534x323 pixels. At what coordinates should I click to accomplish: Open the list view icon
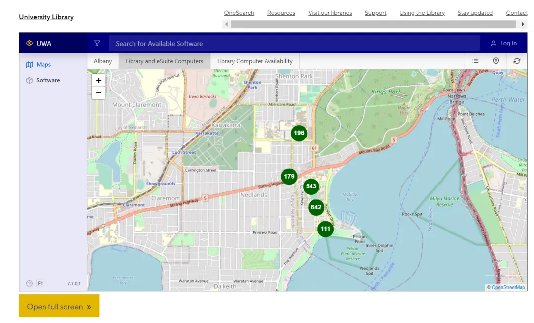[x=475, y=61]
